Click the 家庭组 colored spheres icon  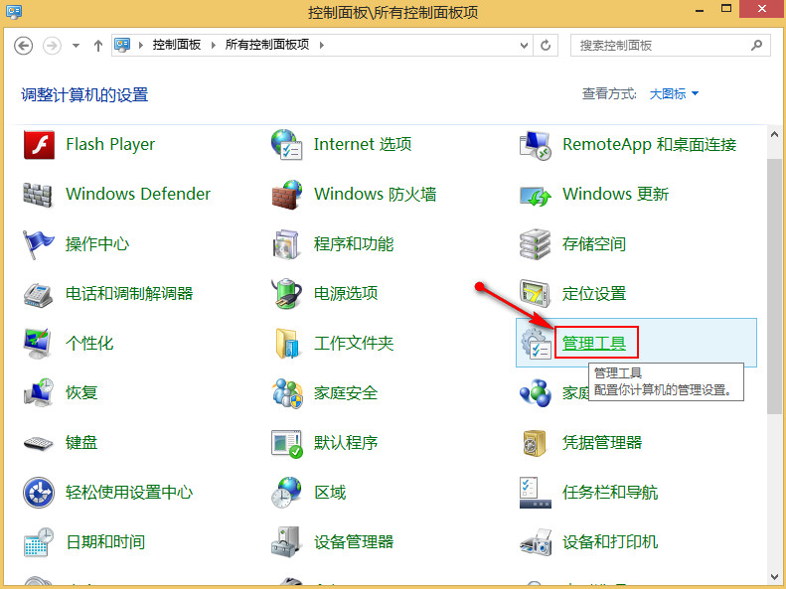(x=536, y=393)
